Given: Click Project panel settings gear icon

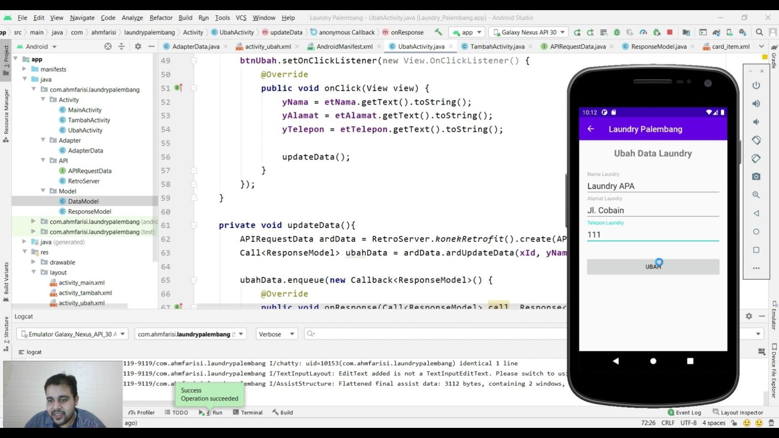Looking at the screenshot, I should coord(138,46).
